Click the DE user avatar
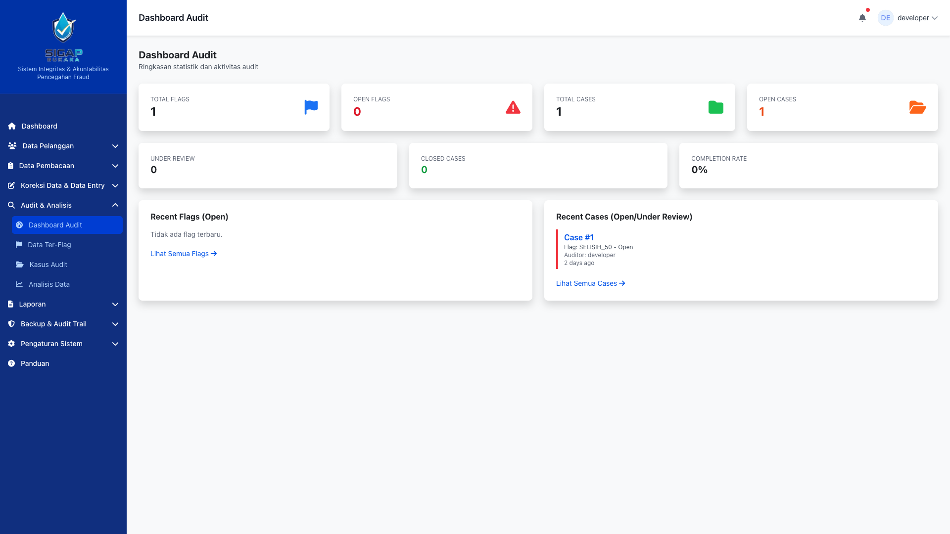This screenshot has height=534, width=950. coord(885,18)
